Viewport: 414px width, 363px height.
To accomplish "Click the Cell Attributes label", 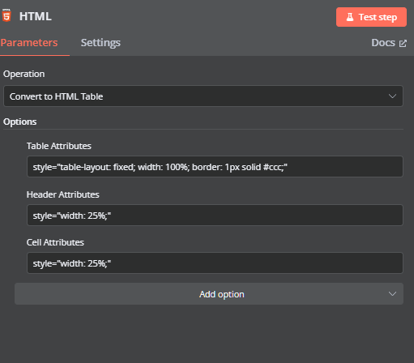I will point(55,242).
